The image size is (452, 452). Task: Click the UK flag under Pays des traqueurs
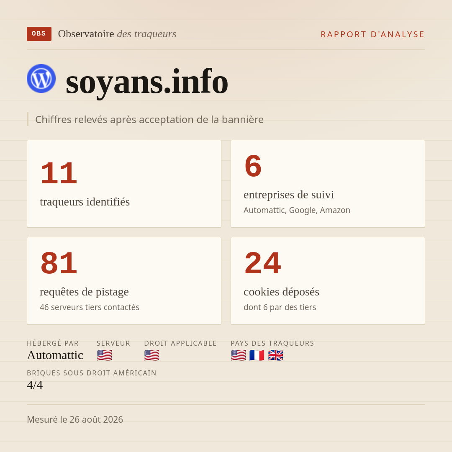[x=275, y=355]
